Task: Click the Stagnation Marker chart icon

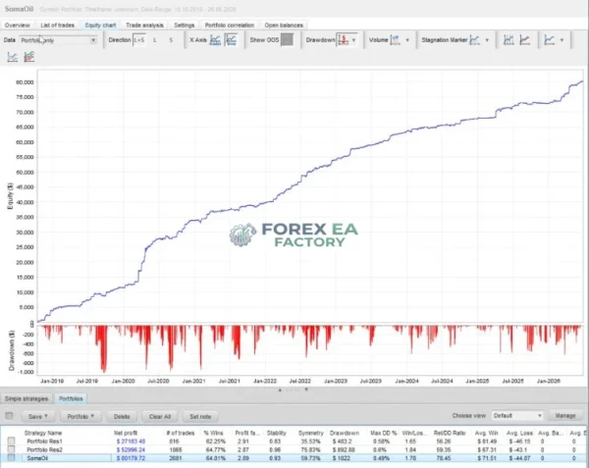Action: (474, 40)
